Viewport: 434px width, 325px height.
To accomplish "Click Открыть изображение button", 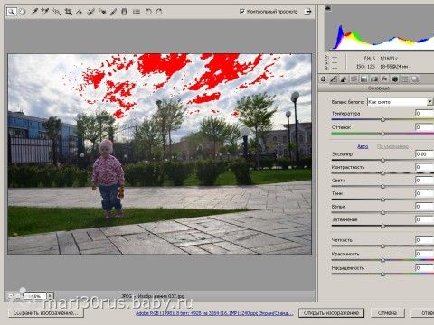I will pos(331,313).
